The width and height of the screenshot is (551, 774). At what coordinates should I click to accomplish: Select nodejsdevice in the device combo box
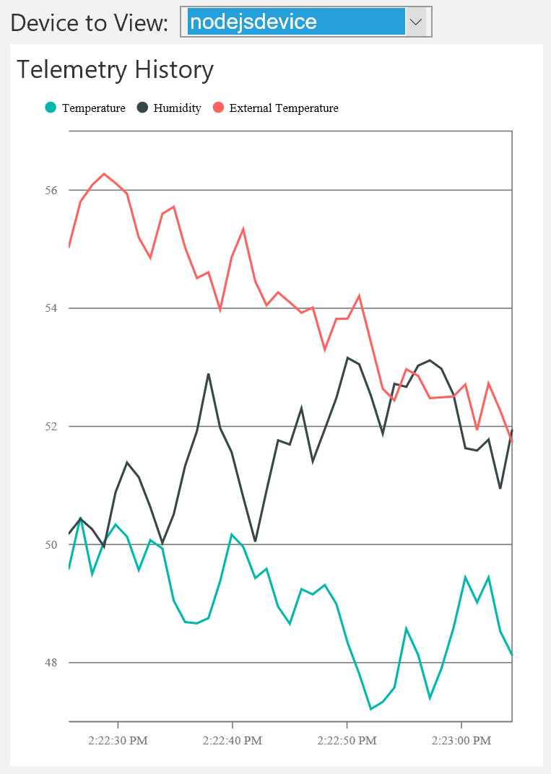[296, 22]
